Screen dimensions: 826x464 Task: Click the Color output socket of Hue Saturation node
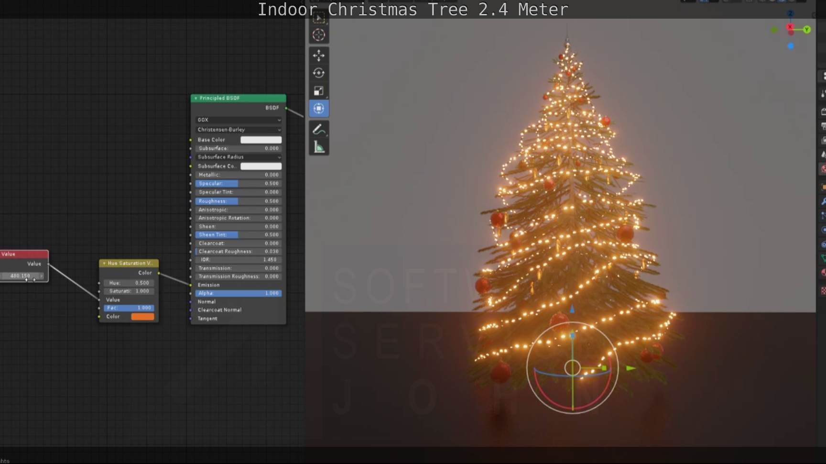tap(159, 273)
